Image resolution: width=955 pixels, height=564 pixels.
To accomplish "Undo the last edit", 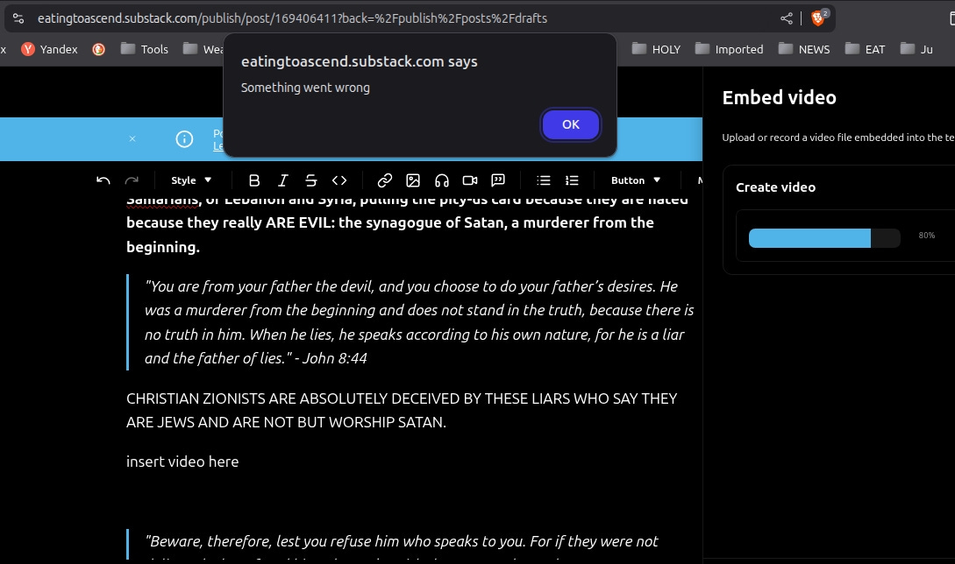I will click(x=103, y=180).
